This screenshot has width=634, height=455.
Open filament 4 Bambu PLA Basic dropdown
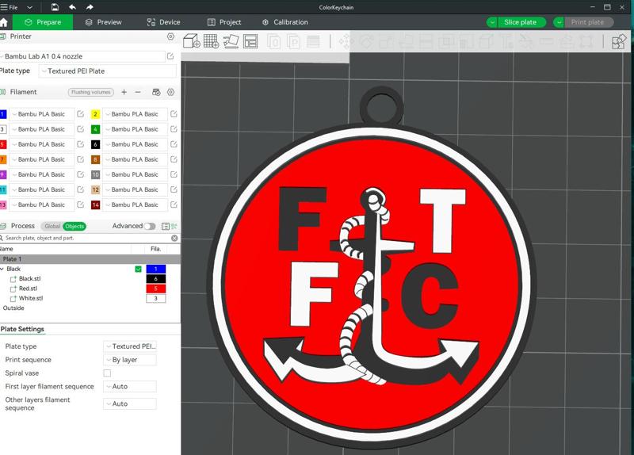pos(135,129)
